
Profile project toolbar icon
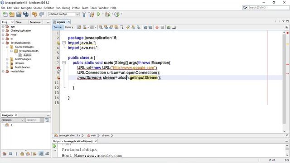point(117,14)
